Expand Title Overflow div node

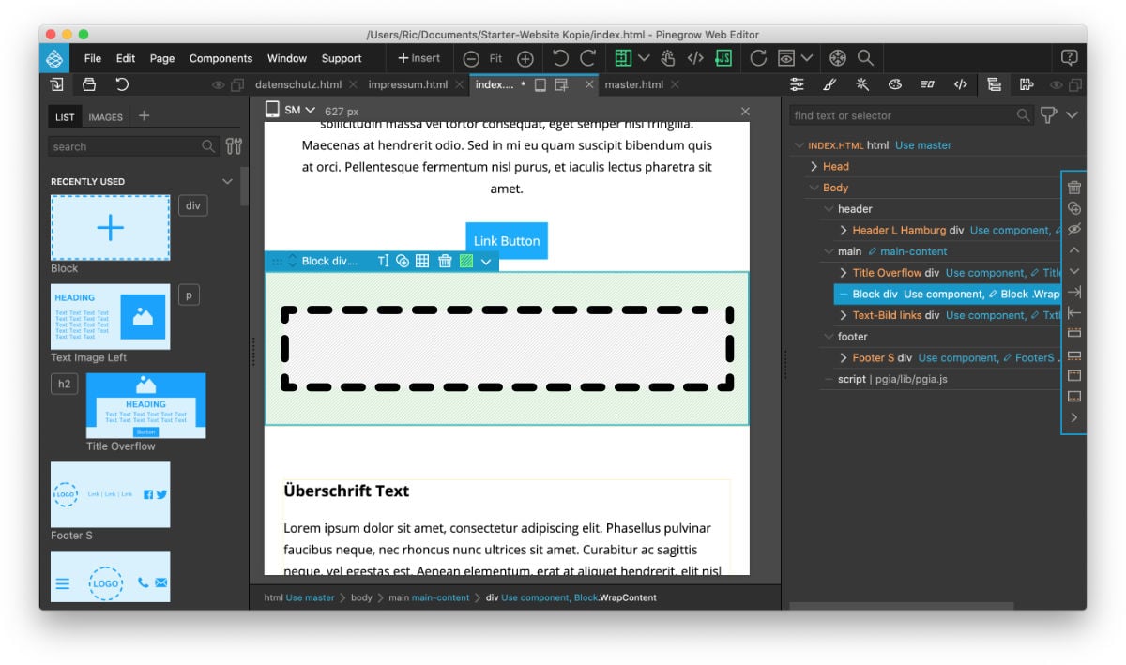[843, 273]
